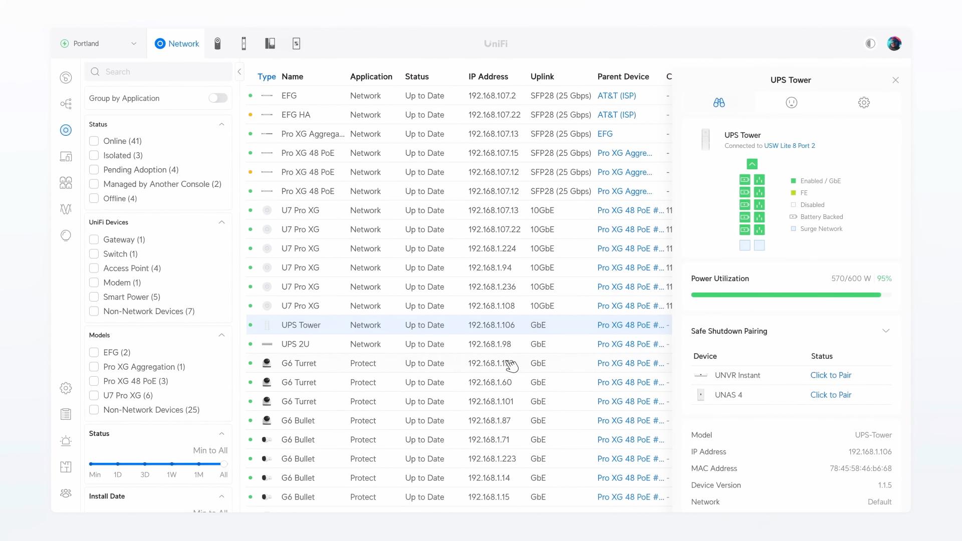Image resolution: width=962 pixels, height=541 pixels.
Task: Sort devices by Type column
Action: pyautogui.click(x=266, y=77)
